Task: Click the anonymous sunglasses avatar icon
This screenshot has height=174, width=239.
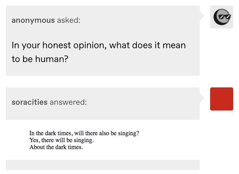Action: pos(221,17)
